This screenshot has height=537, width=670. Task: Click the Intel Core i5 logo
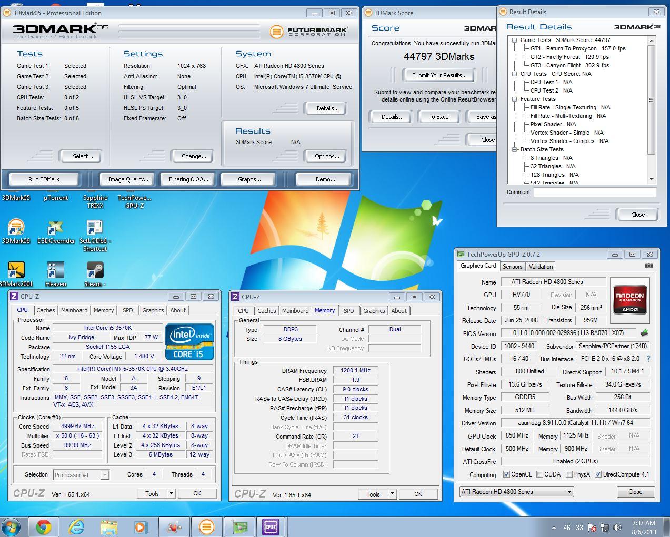[x=189, y=342]
